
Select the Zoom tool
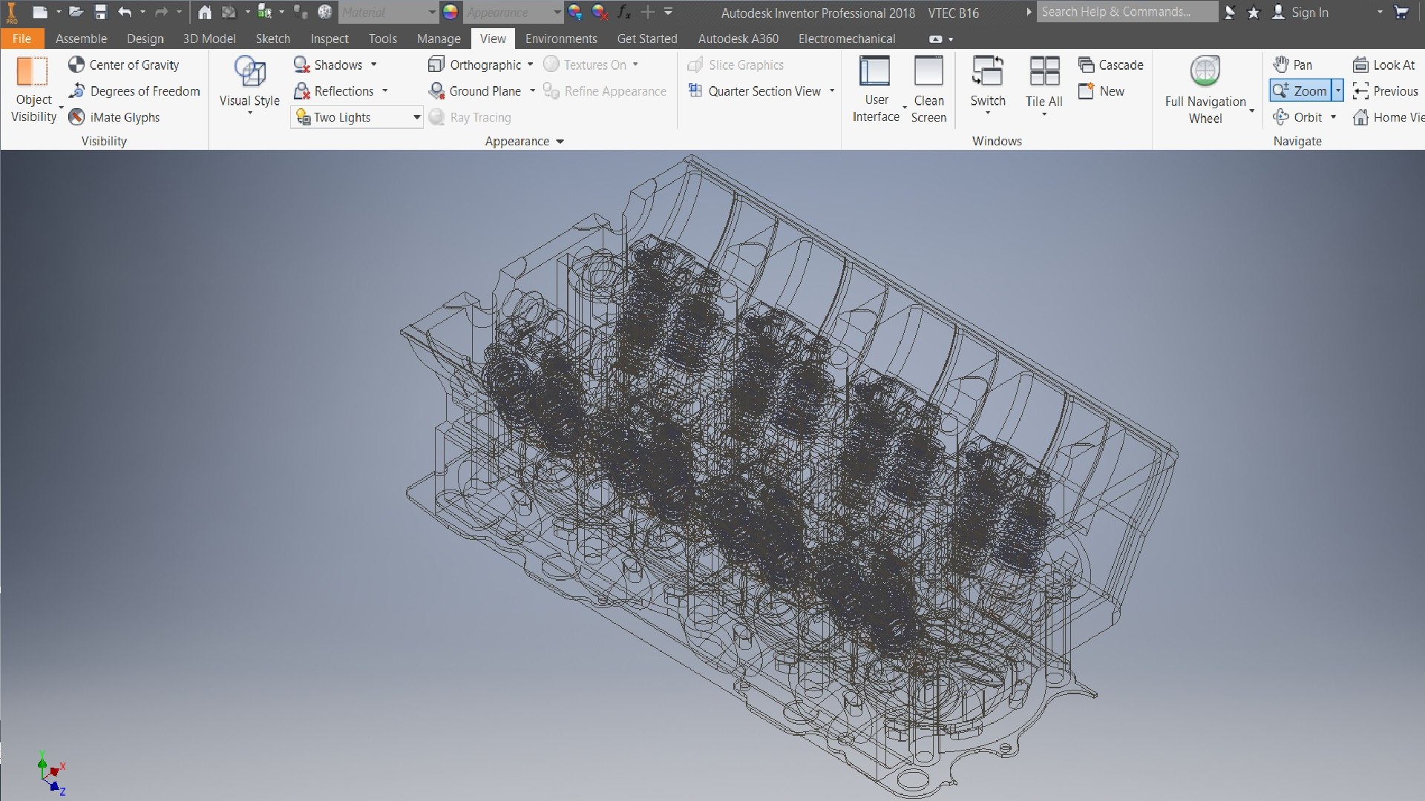1300,90
